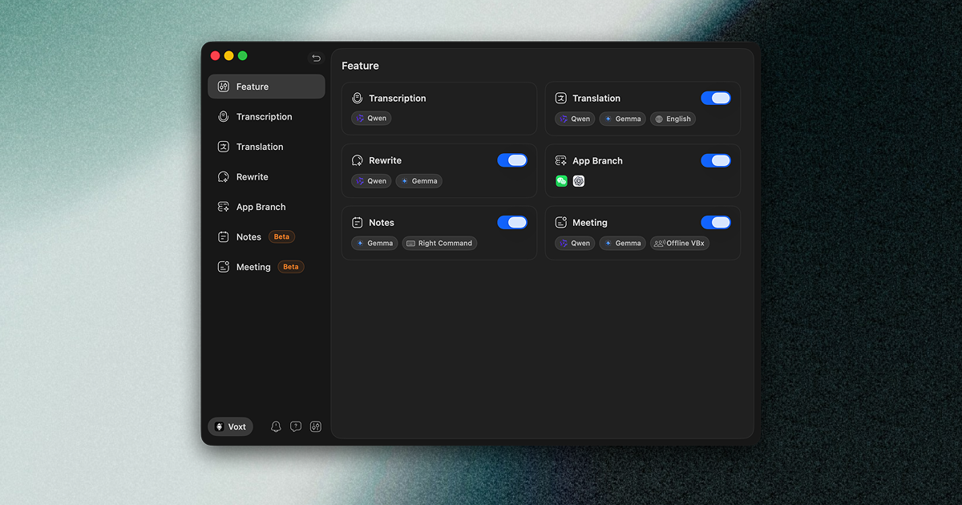Click the Qwen tag in Translation card
Screen dimensions: 962x505
[575, 119]
